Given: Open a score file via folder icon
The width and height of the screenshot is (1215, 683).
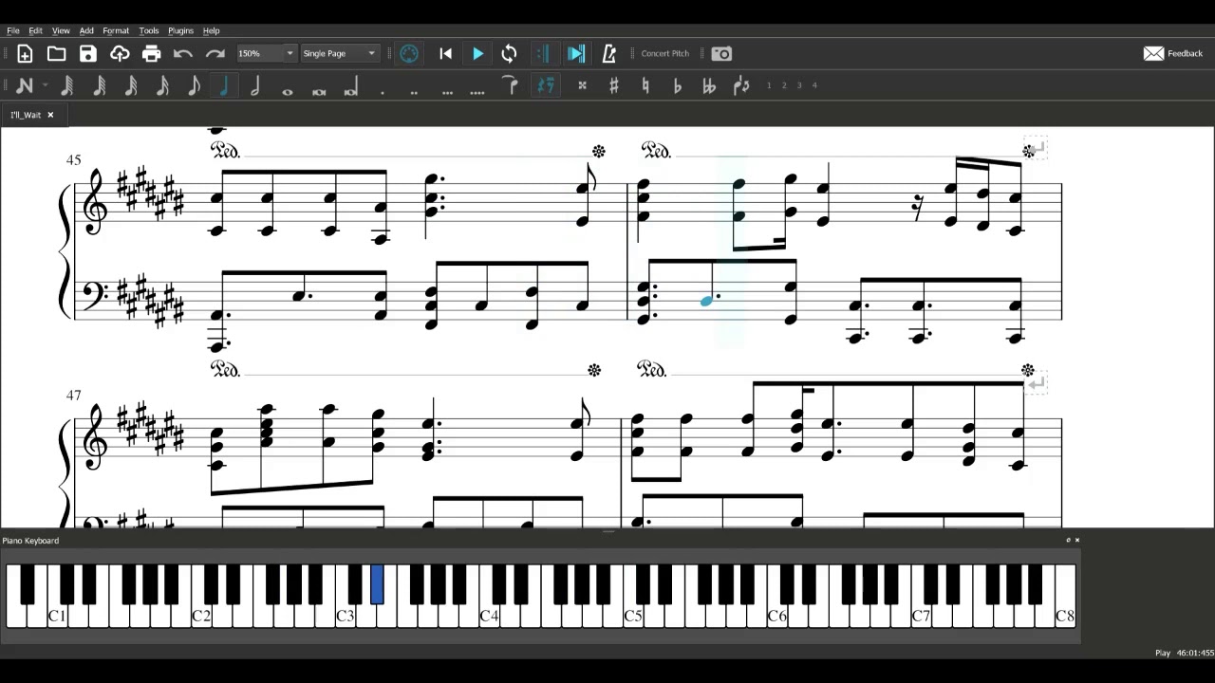Looking at the screenshot, I should (x=57, y=54).
